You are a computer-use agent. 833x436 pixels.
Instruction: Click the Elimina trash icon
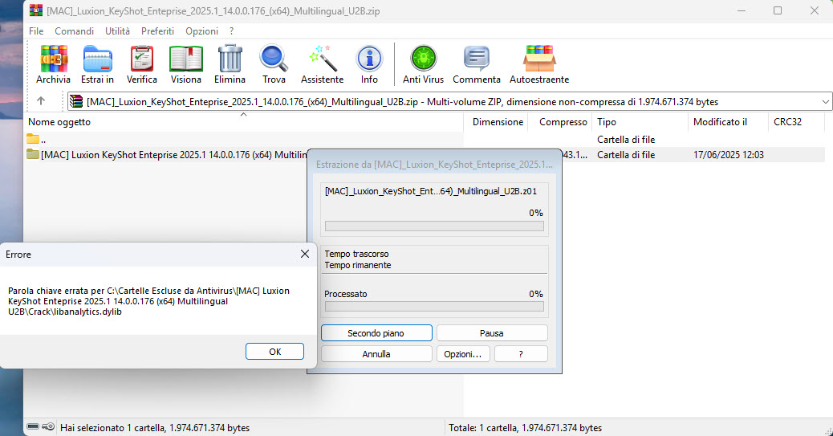(230, 59)
